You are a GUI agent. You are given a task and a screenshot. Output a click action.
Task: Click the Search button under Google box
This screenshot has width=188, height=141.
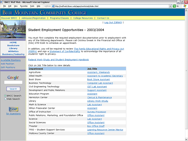pyautogui.click(x=13, y=89)
